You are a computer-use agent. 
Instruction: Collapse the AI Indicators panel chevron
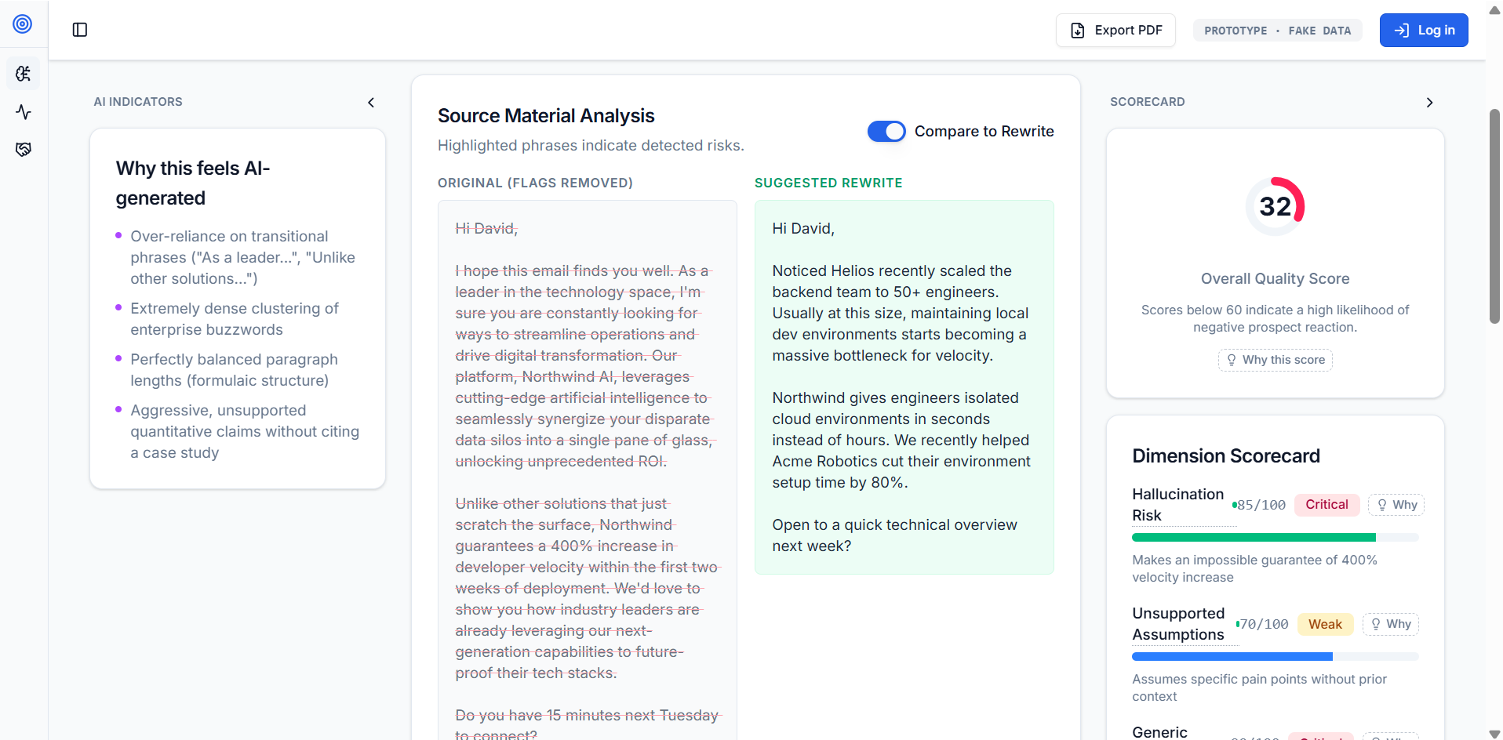coord(371,103)
